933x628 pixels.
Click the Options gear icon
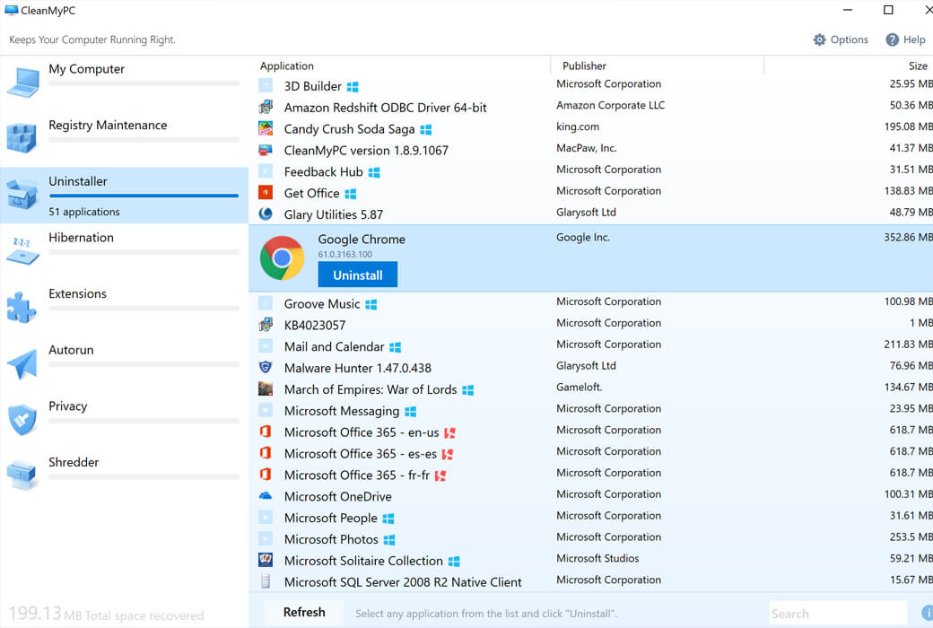point(819,39)
